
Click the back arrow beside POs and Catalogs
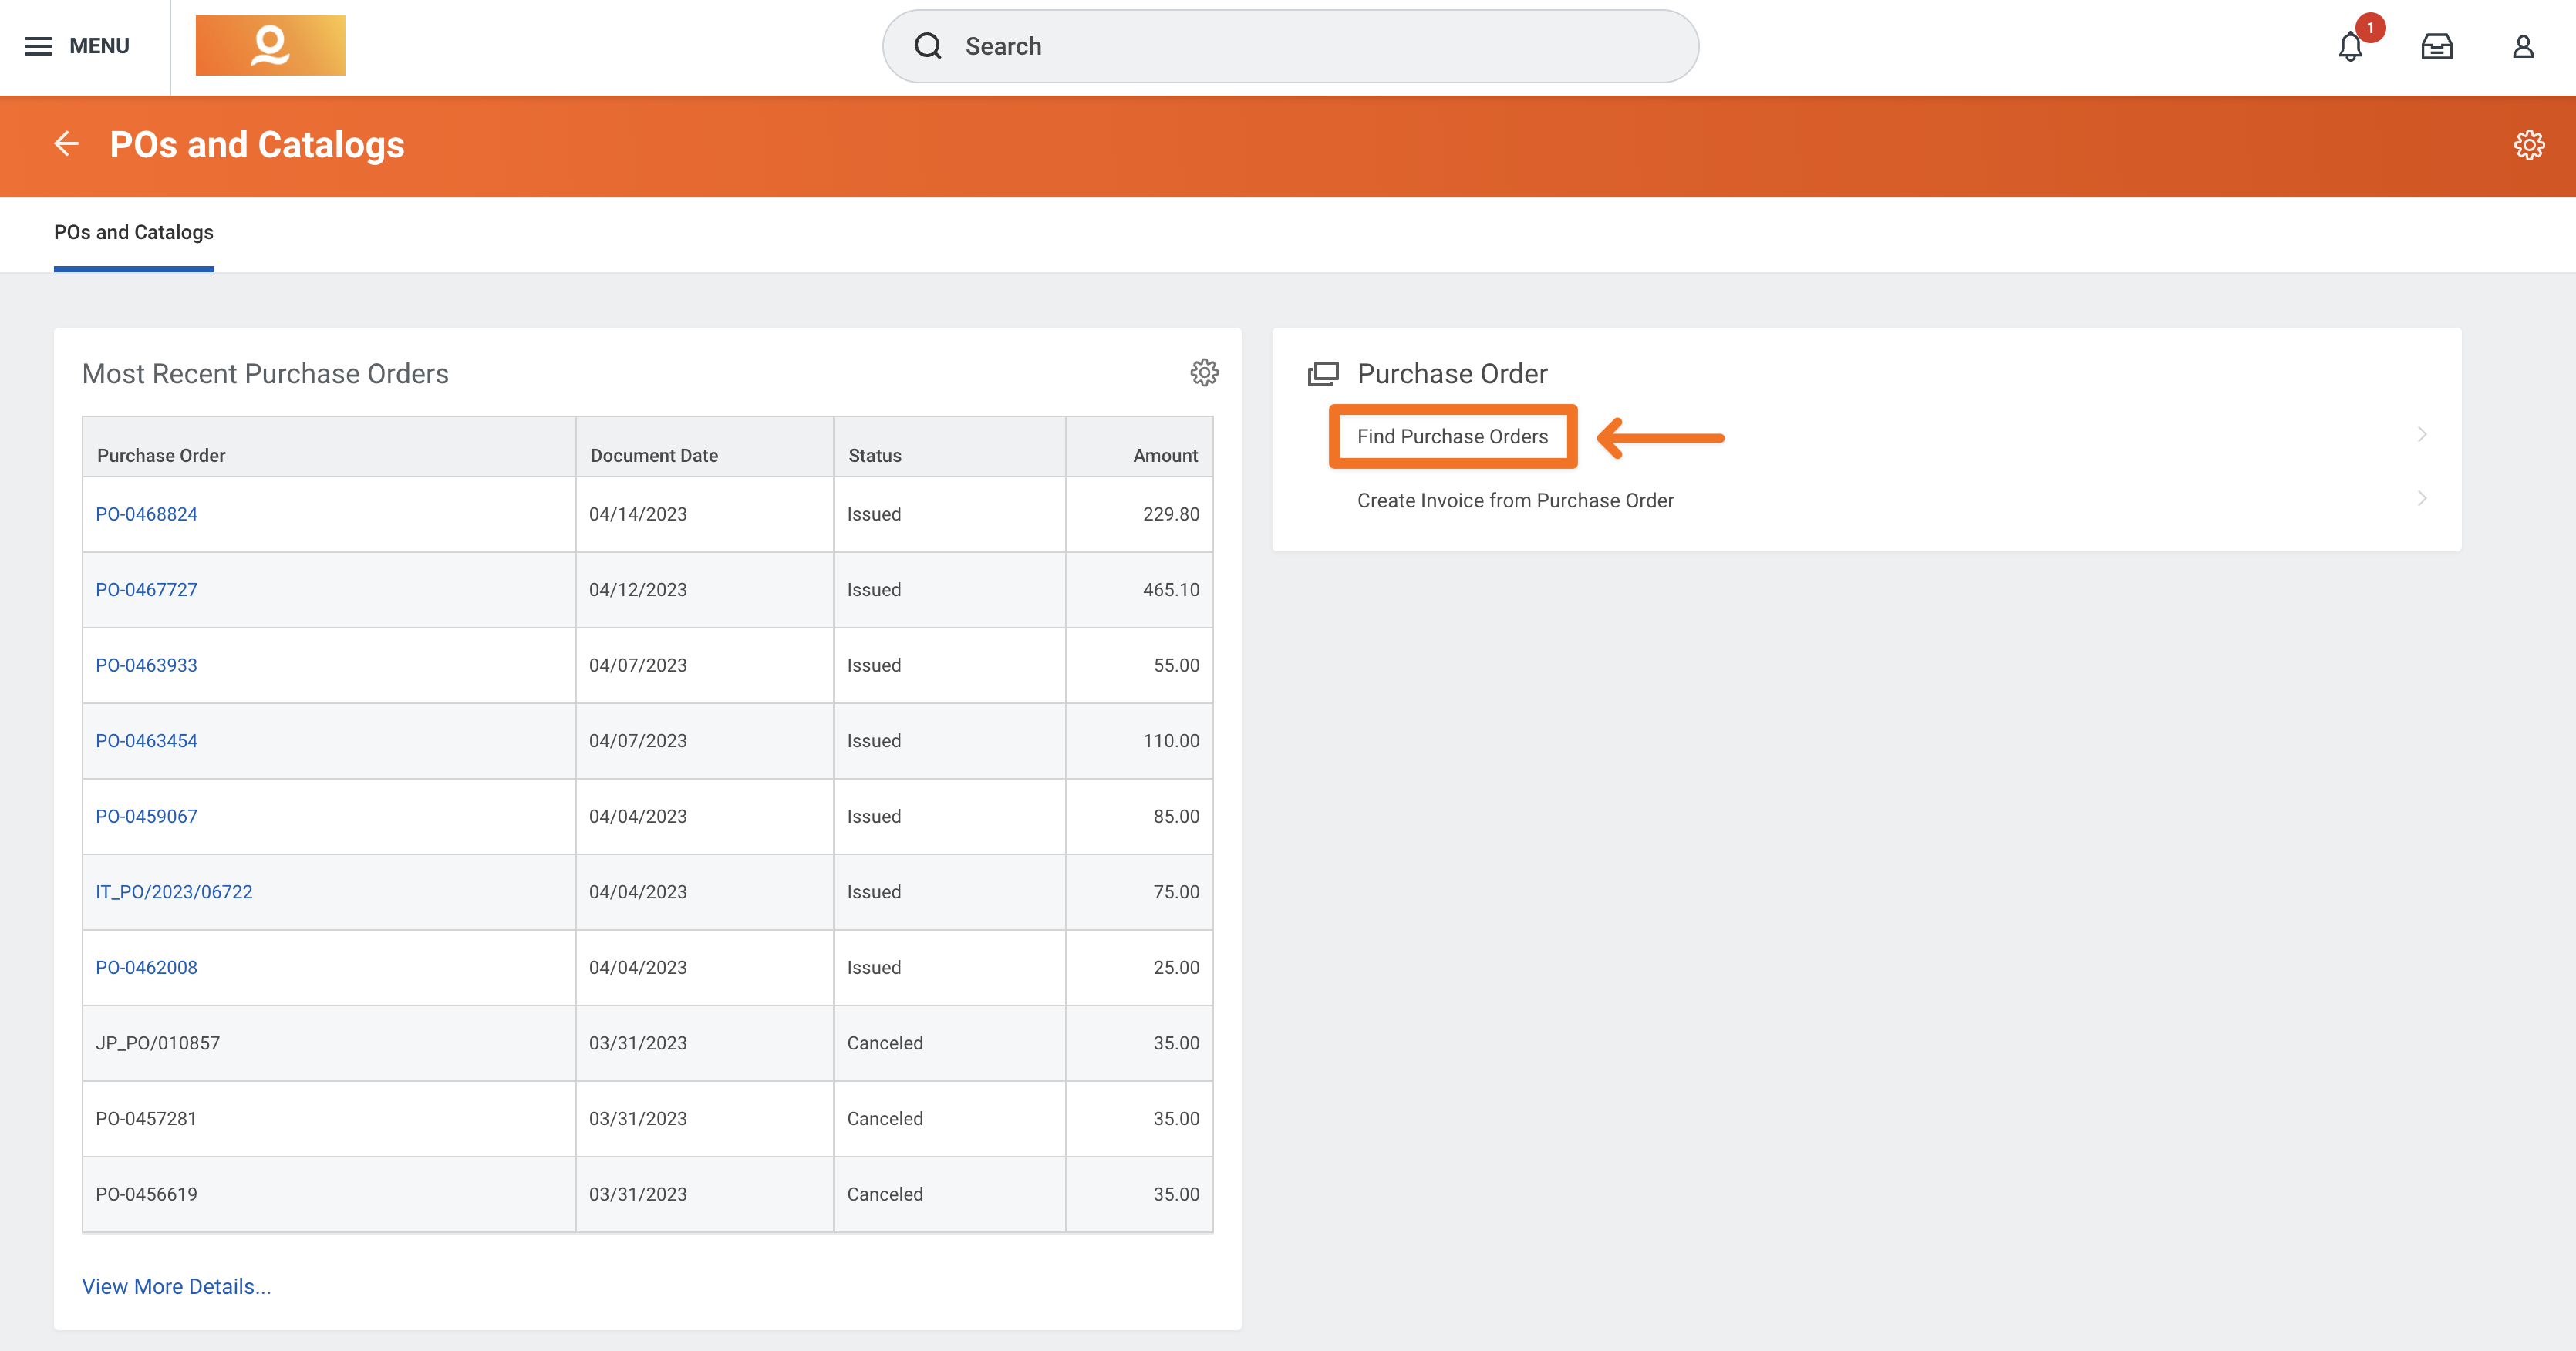[66, 144]
